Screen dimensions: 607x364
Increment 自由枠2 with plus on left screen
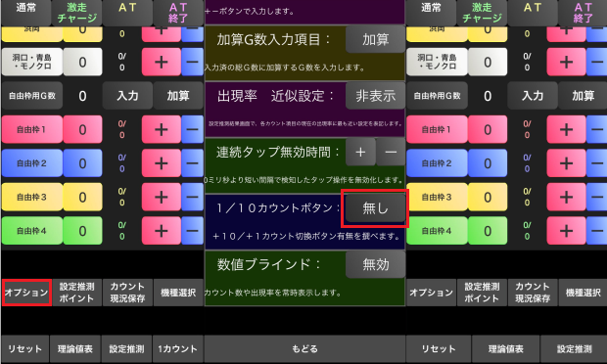(161, 163)
